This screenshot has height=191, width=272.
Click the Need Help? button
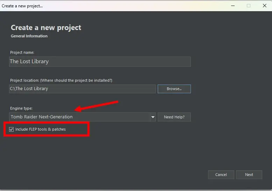[x=174, y=117]
